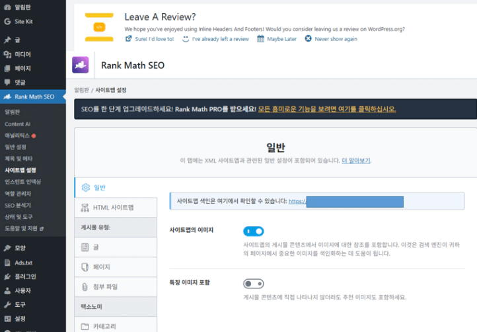This screenshot has height=332, width=477.
Task: Click the media icon beside 미디어
Action: coord(7,54)
